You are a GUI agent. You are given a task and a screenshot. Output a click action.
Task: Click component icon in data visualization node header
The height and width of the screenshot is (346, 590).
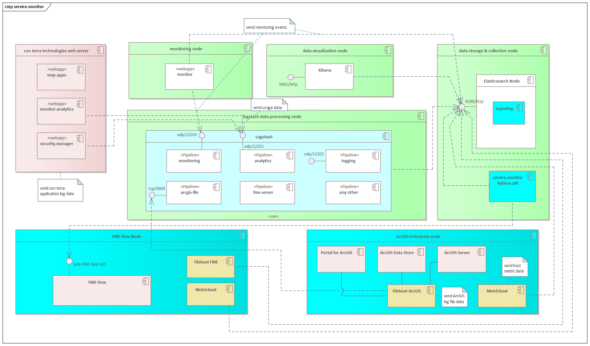pos(388,50)
